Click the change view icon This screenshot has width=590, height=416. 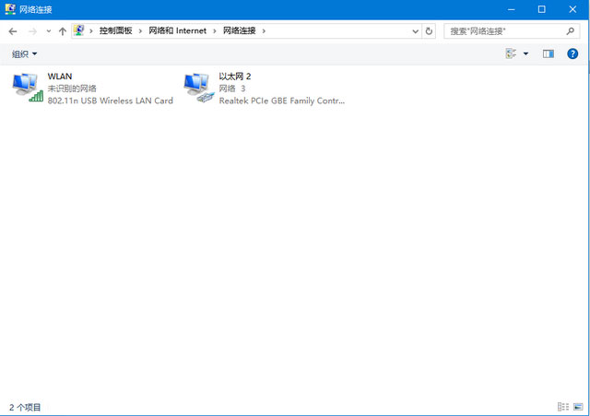point(511,53)
